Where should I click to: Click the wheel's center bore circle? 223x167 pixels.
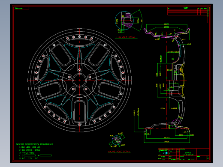tap(80, 80)
